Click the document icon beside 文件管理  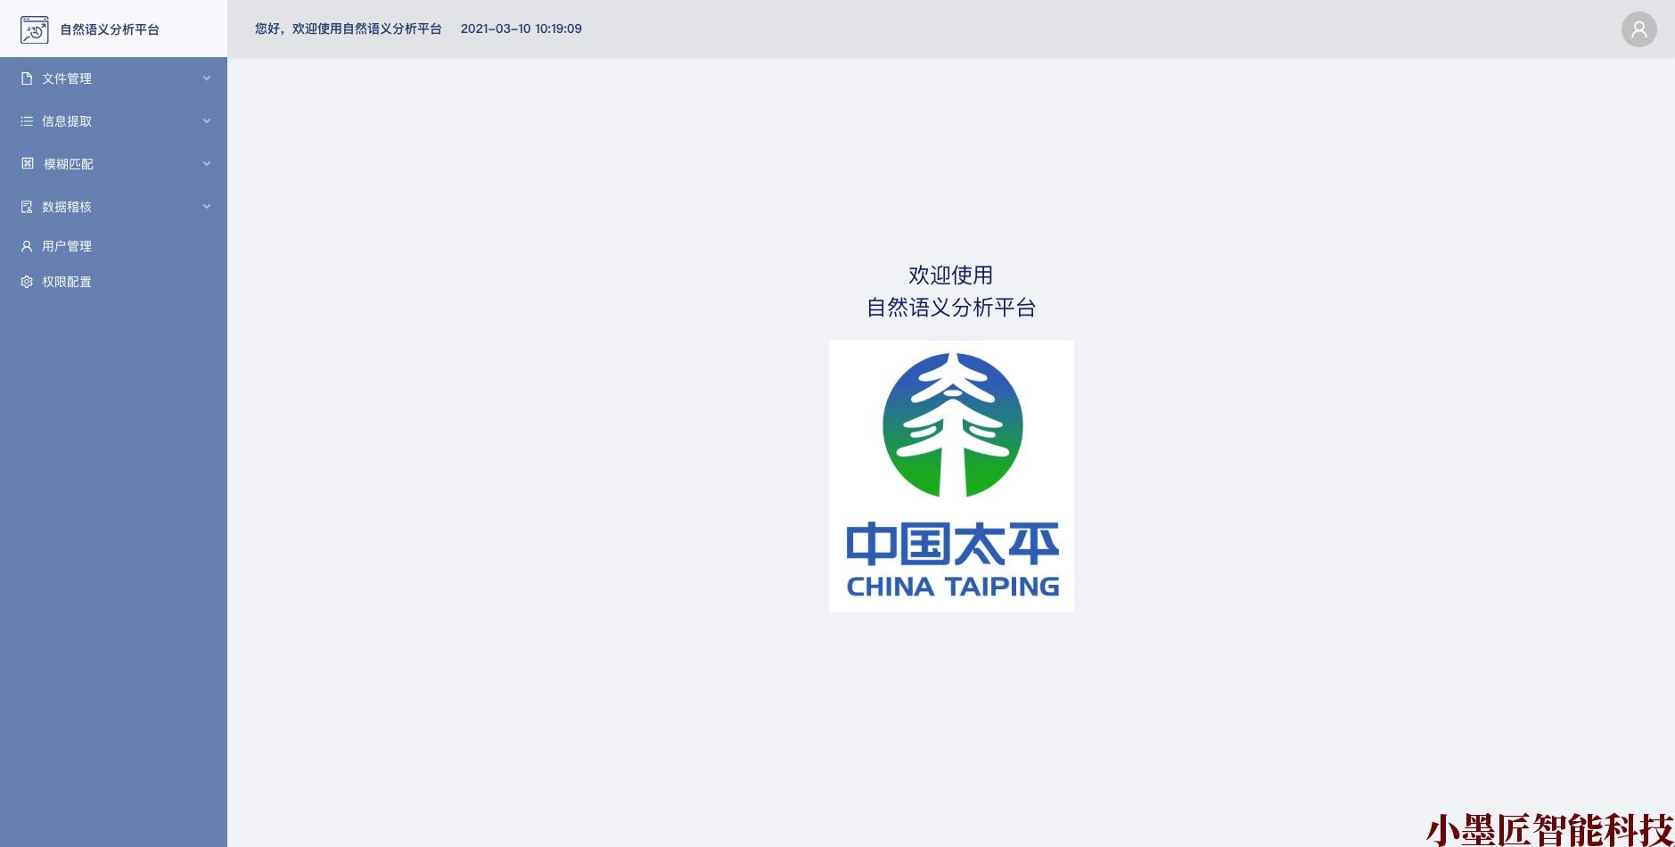point(27,78)
